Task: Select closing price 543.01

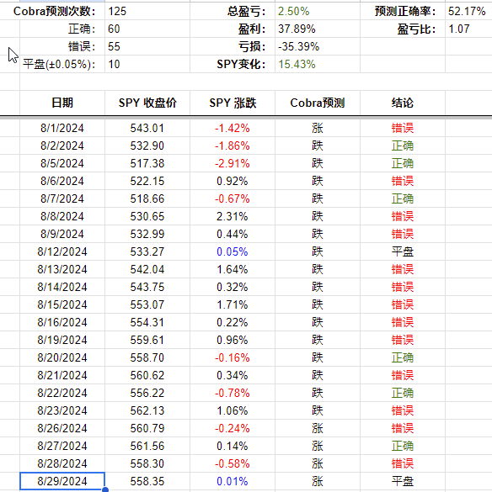Action: [147, 128]
